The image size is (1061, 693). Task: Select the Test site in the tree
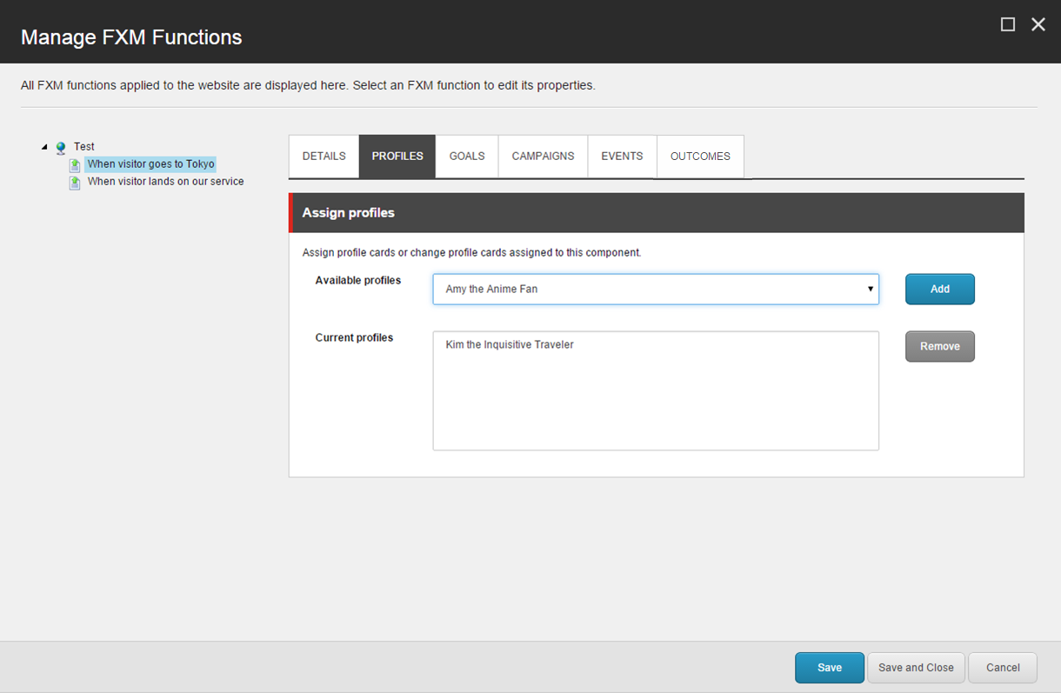[83, 146]
